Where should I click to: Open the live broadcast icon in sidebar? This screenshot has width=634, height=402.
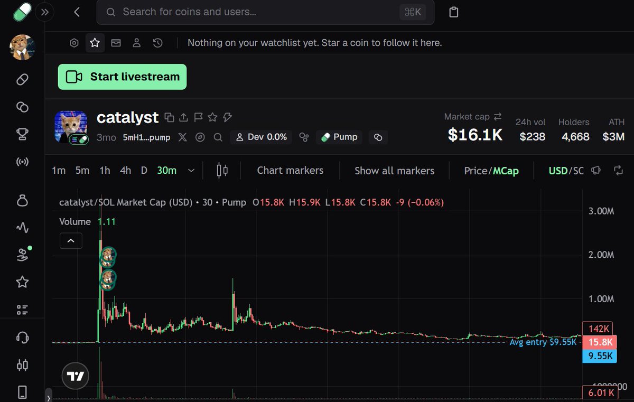click(22, 162)
